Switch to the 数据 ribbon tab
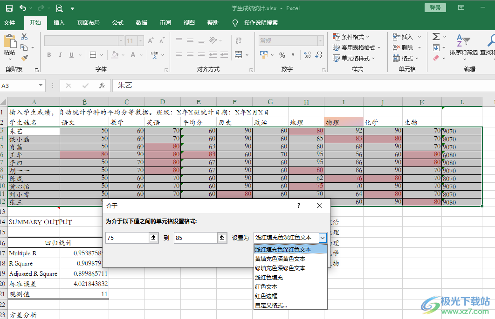The height and width of the screenshot is (319, 495). coord(142,23)
